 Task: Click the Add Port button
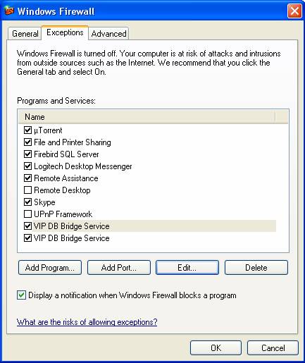(119, 267)
